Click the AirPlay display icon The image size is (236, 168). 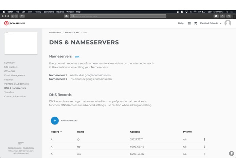click(186, 12)
